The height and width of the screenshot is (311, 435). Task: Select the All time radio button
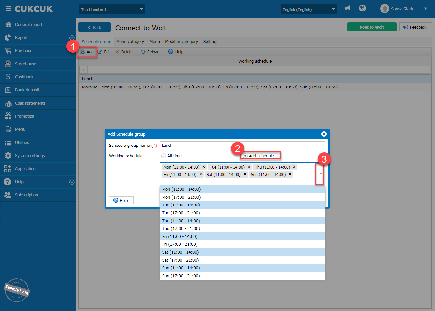(163, 156)
